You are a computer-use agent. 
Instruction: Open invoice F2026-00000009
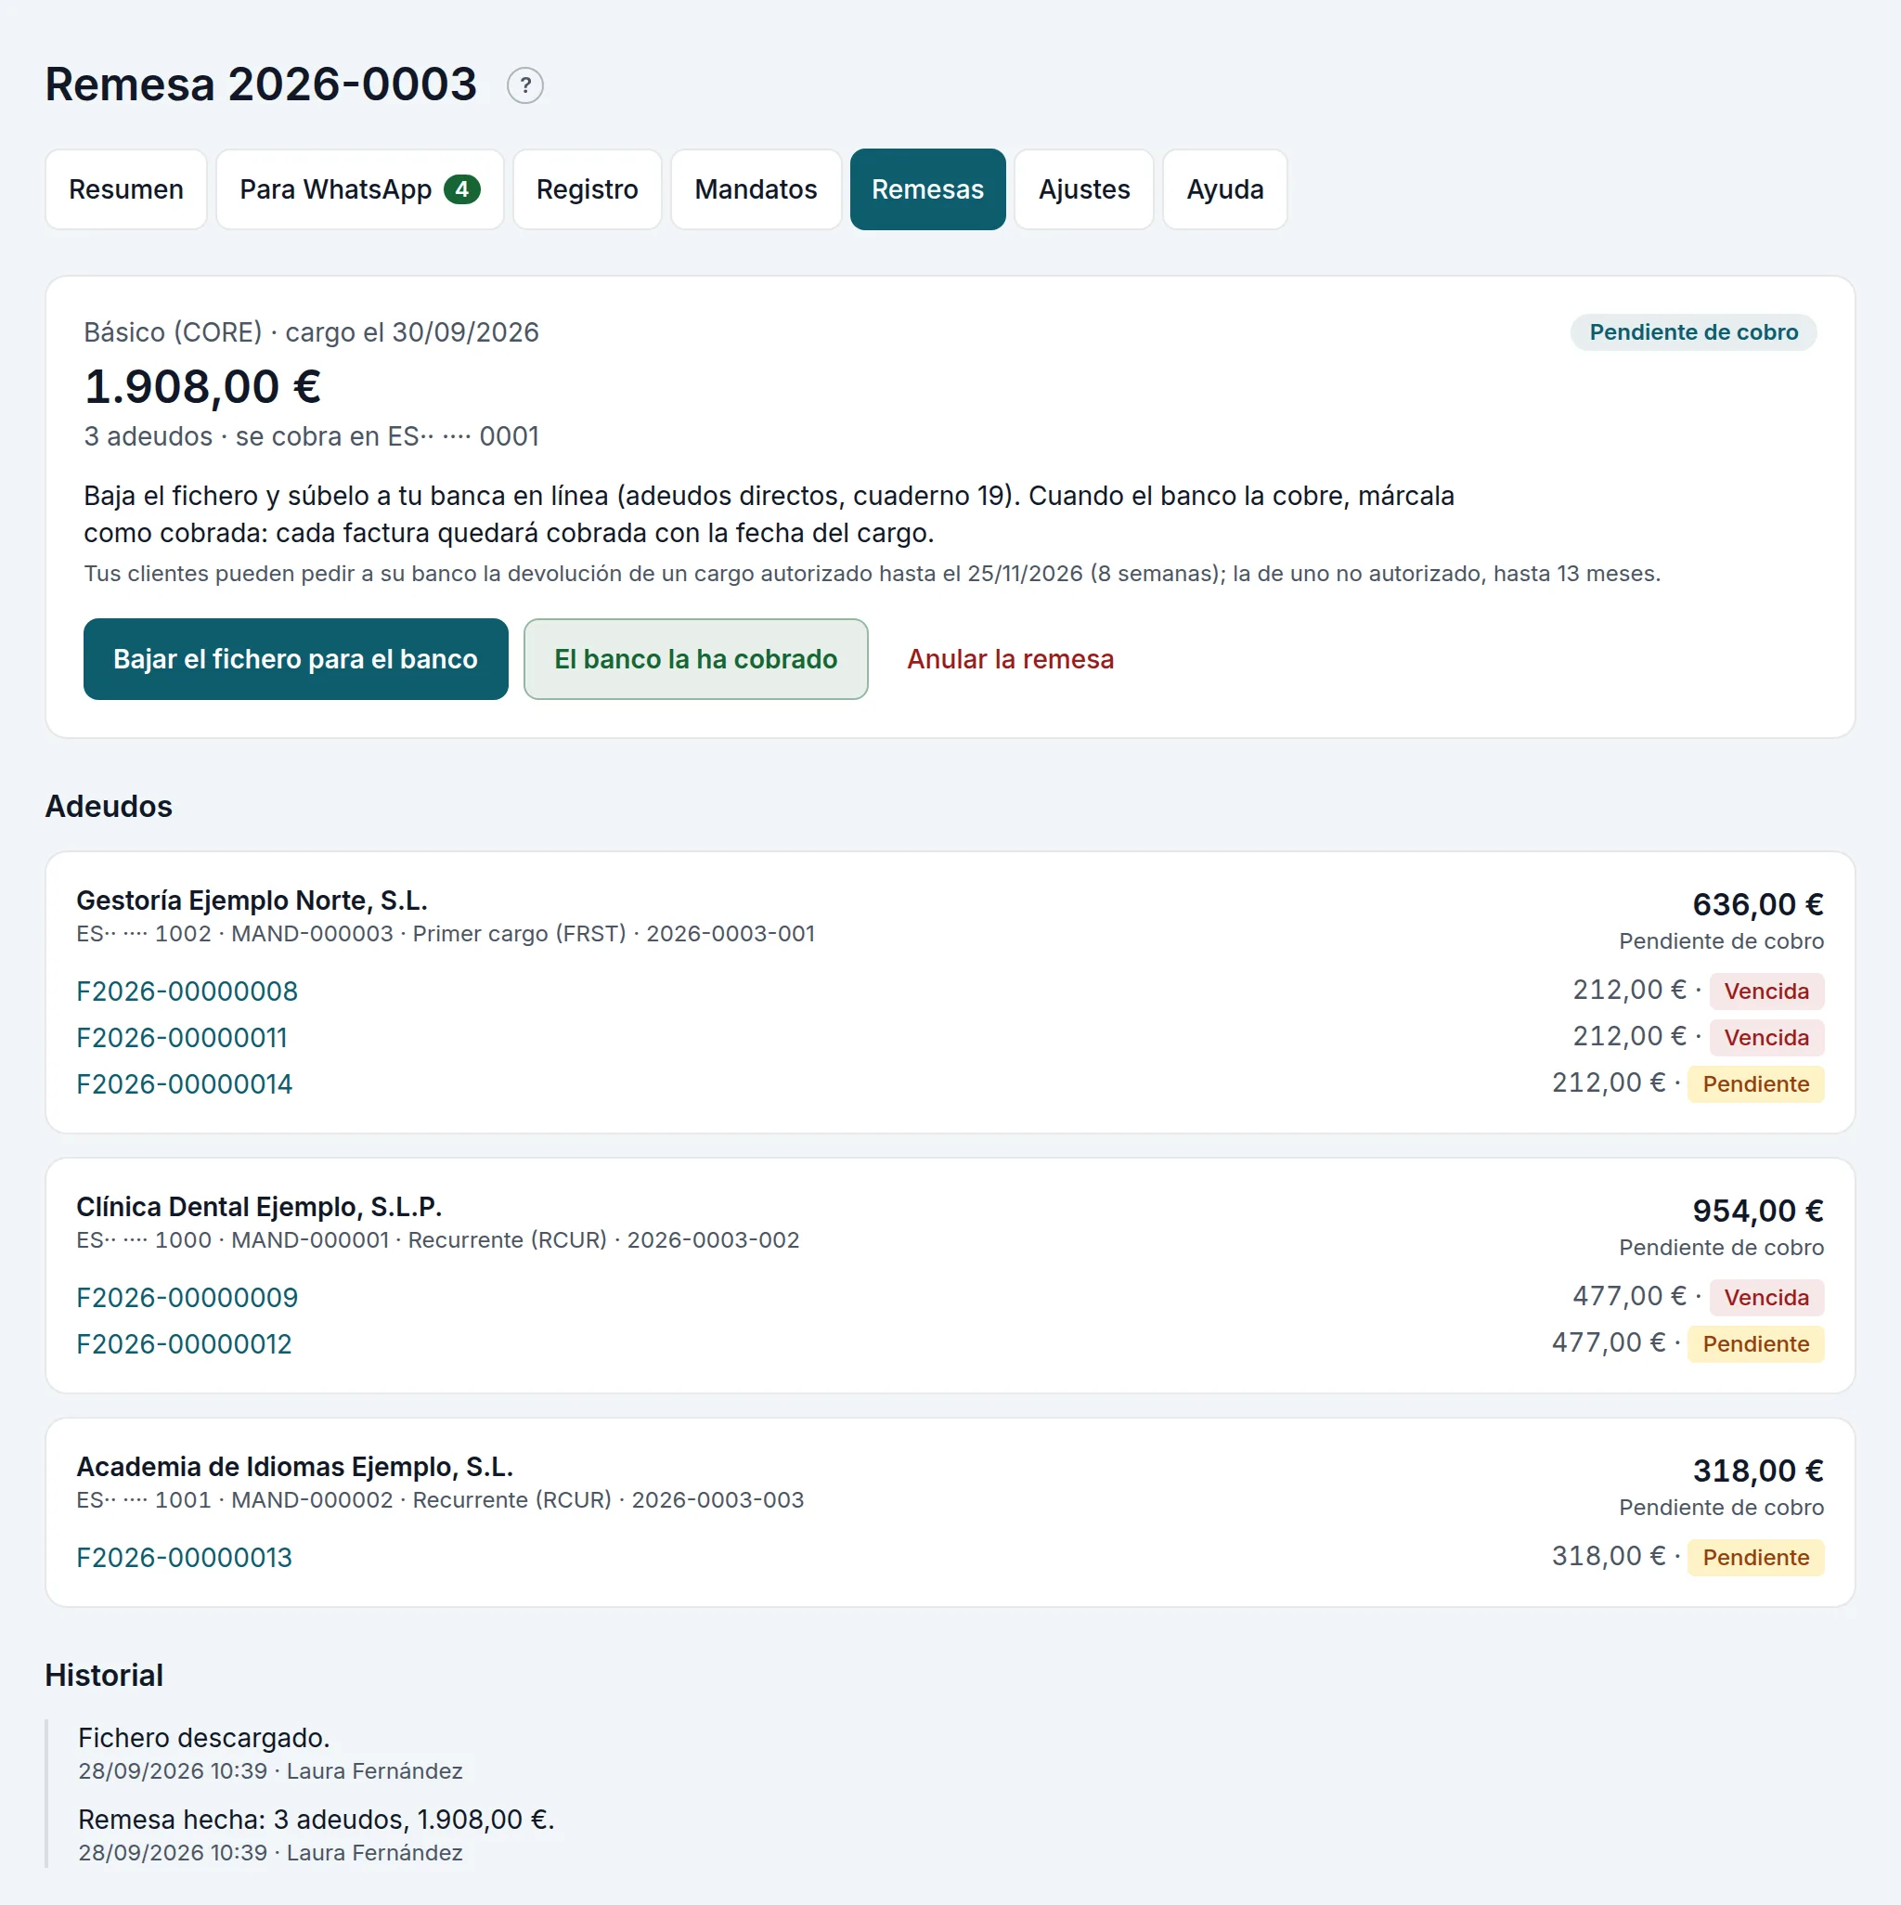point(188,1298)
